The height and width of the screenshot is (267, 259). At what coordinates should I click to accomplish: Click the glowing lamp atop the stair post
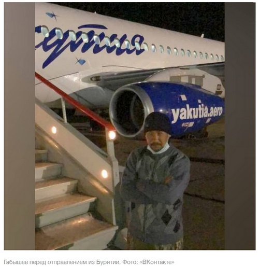[112, 135]
